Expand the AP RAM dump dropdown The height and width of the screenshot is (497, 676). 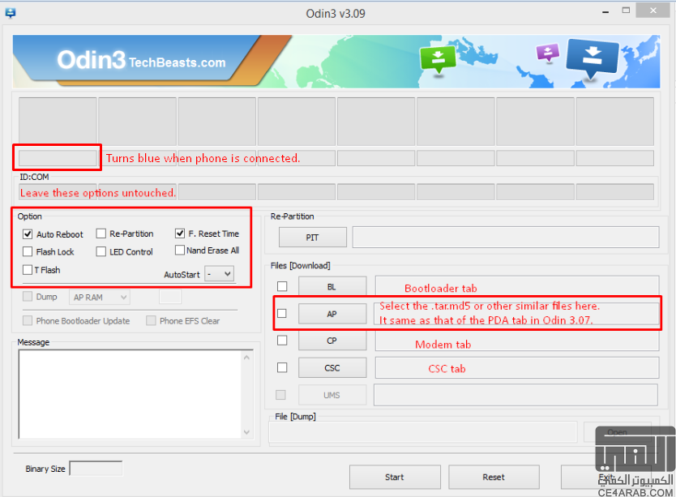tap(100, 298)
